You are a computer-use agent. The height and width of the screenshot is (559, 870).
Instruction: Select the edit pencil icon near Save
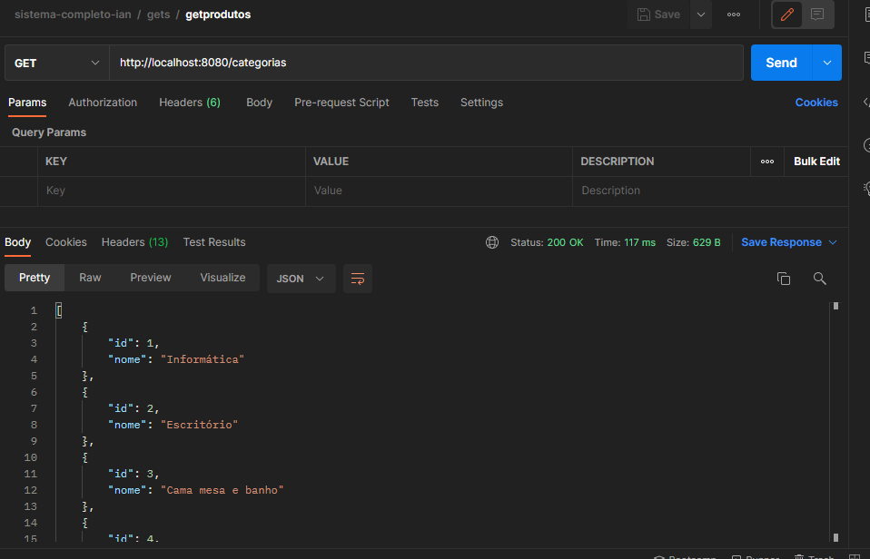pos(786,15)
